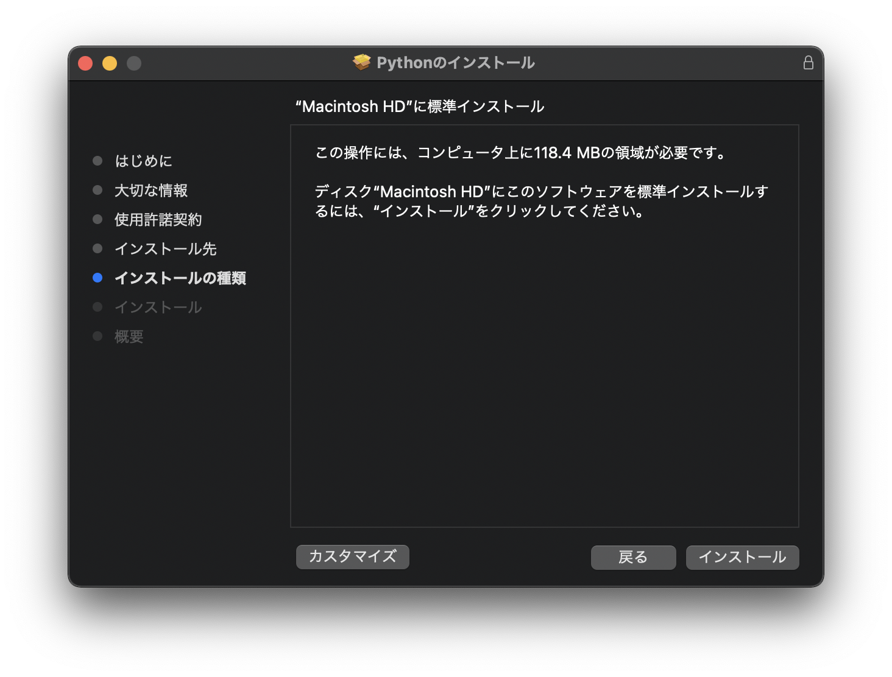Click the dimmed 概要 step in the sidebar
Screen dimensions: 892x677
coord(129,336)
